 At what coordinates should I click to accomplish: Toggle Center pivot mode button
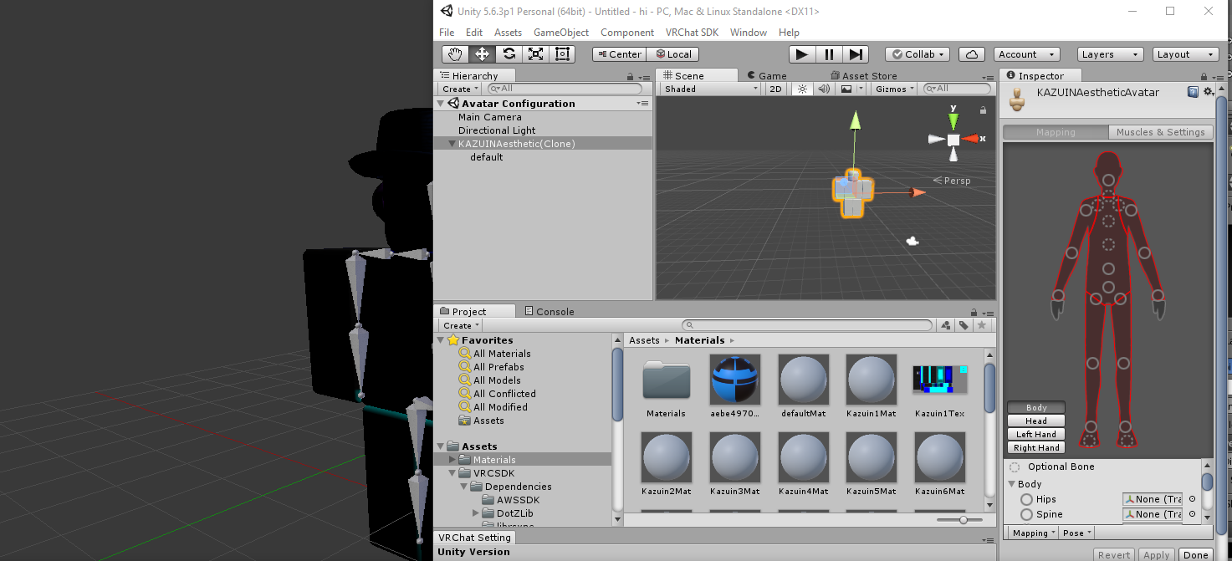pyautogui.click(x=619, y=54)
